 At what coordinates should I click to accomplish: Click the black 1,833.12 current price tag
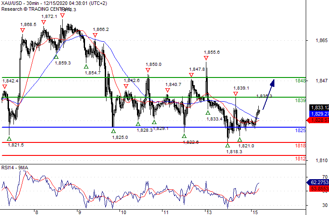pos(319,107)
